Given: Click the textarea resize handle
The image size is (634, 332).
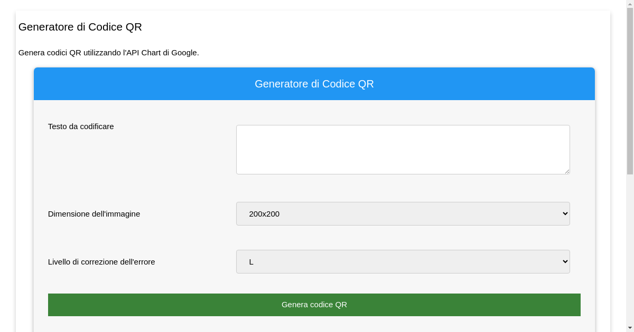Looking at the screenshot, I should (567, 171).
